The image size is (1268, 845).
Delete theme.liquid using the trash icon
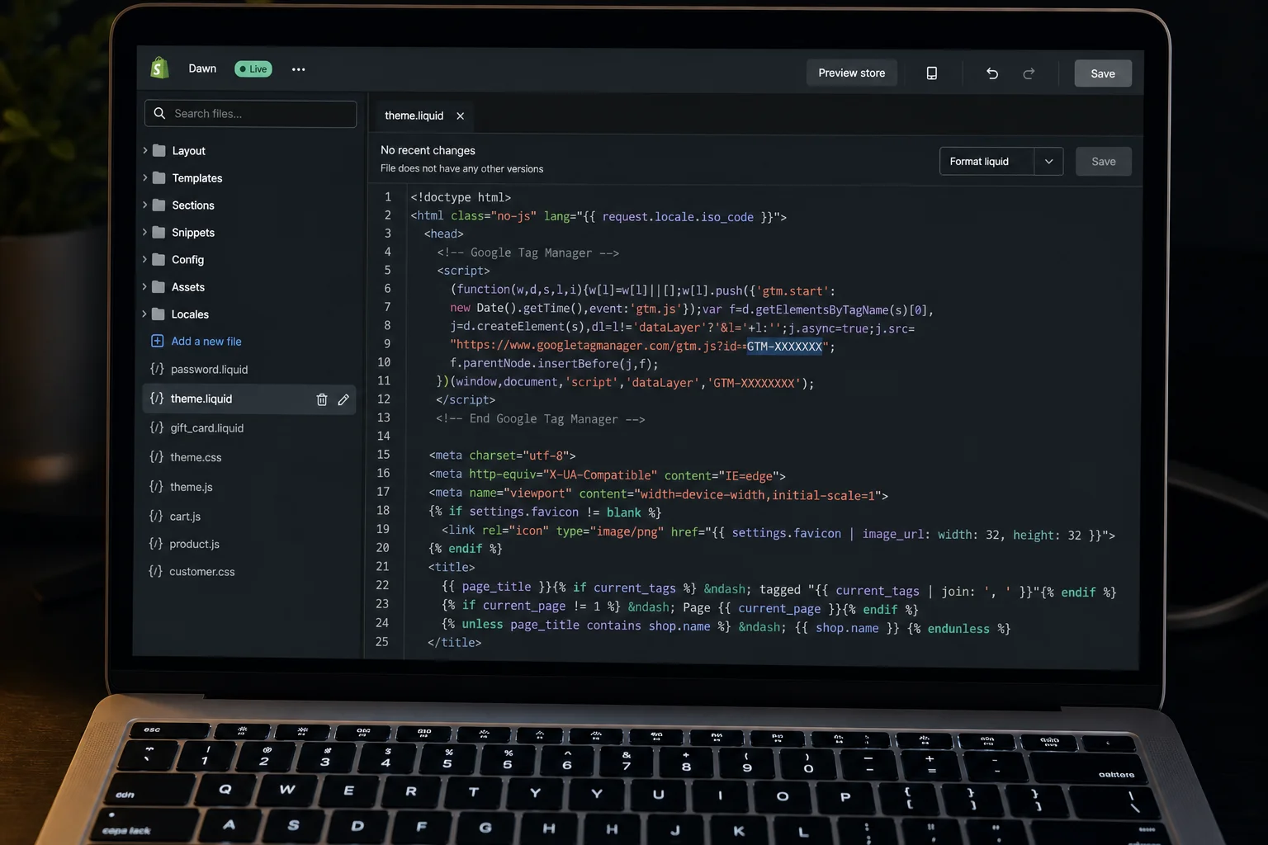point(322,399)
